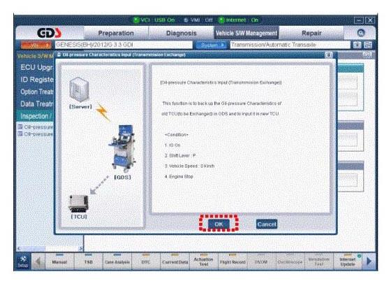Screen dimensions: 391x281
Task: Click the Cancel button in the dialog
Action: [x=267, y=224]
